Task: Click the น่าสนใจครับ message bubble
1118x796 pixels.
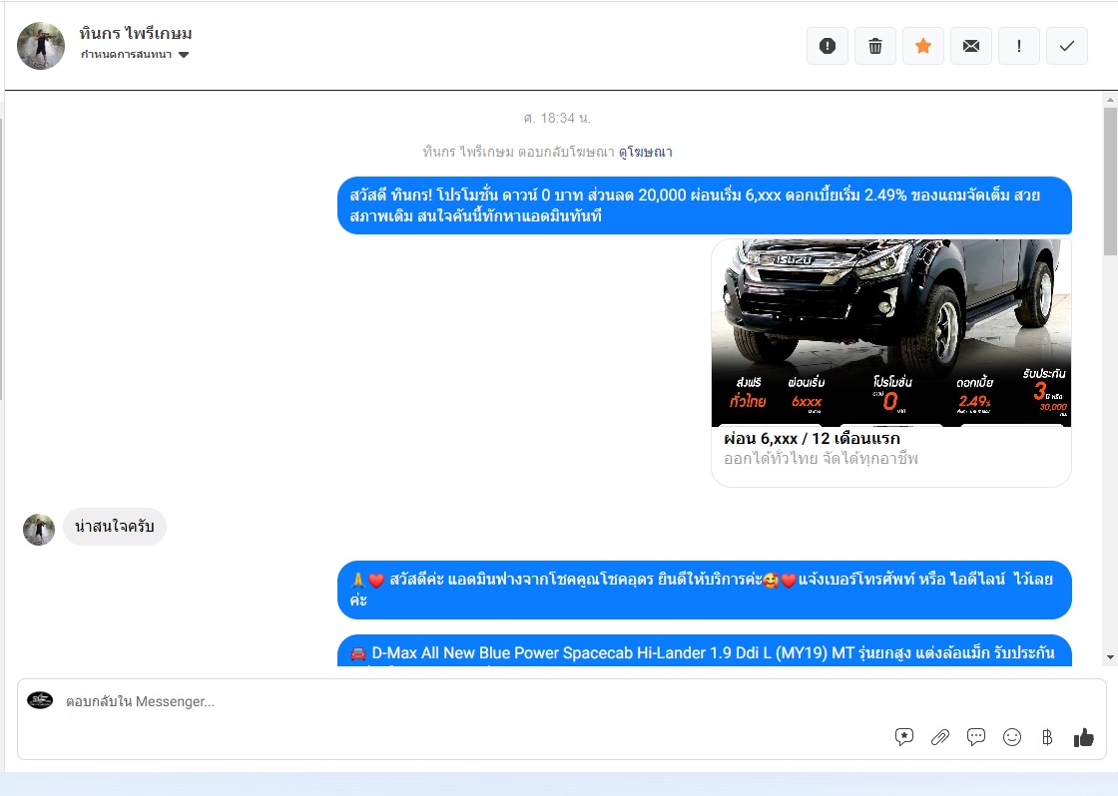Action: click(x=115, y=527)
